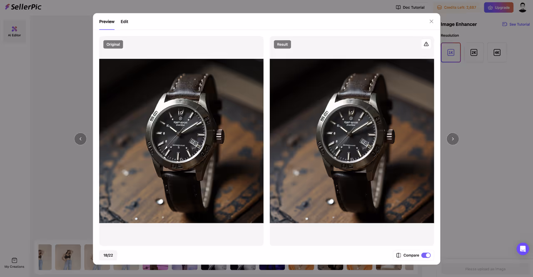Click the SellerPic logo
The width and height of the screenshot is (533, 277).
coord(23,7)
